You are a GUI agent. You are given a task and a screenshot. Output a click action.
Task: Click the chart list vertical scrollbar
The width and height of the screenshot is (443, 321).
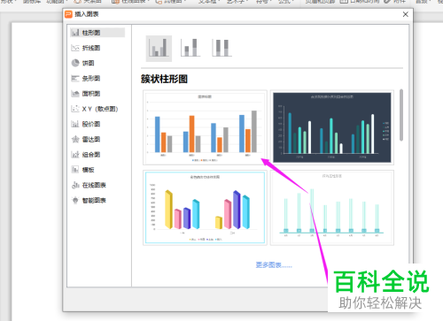401,115
